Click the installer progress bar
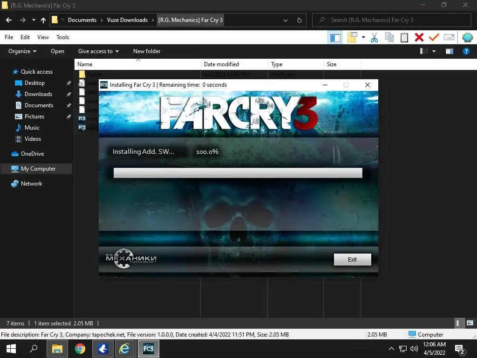Viewport: 477px width, 358px height. coord(238,172)
